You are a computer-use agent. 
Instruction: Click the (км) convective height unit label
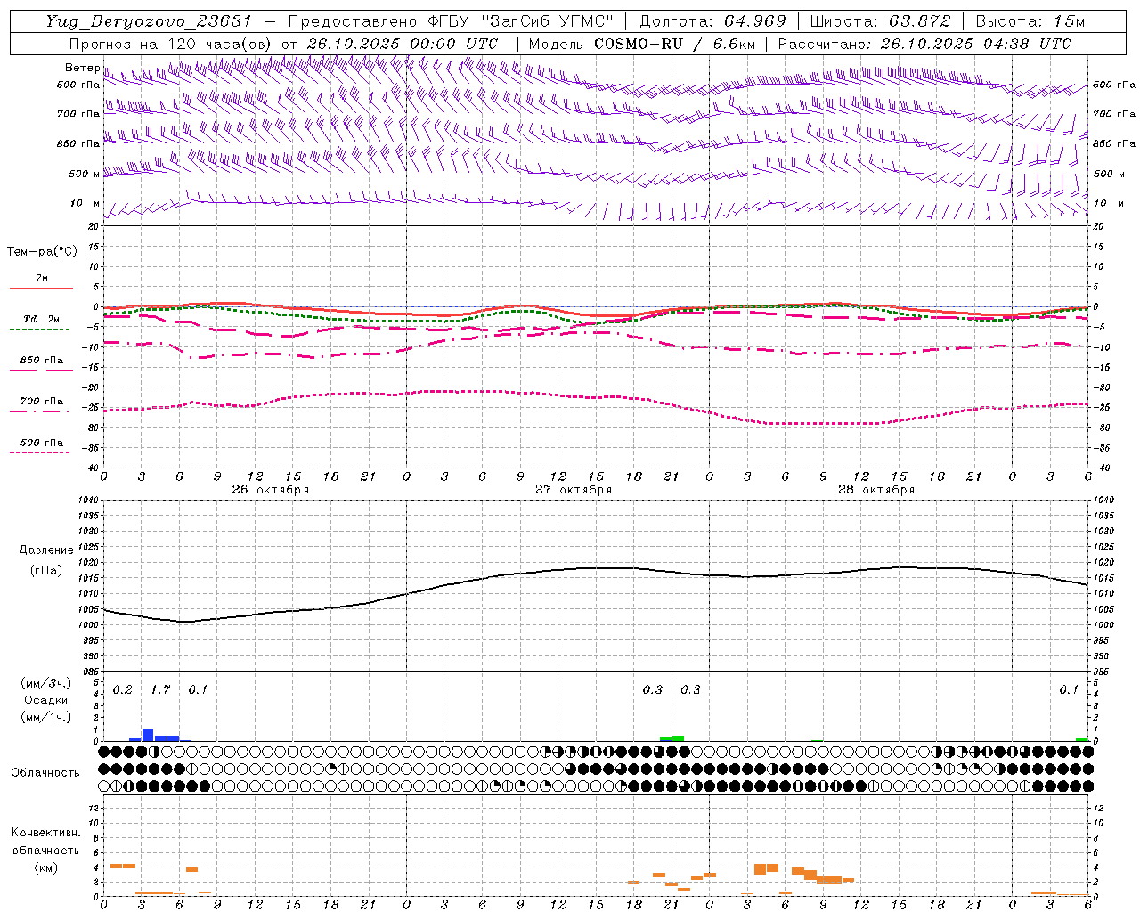pos(46,867)
